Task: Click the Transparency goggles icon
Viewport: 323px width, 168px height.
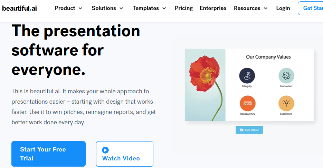Action: click(x=247, y=104)
